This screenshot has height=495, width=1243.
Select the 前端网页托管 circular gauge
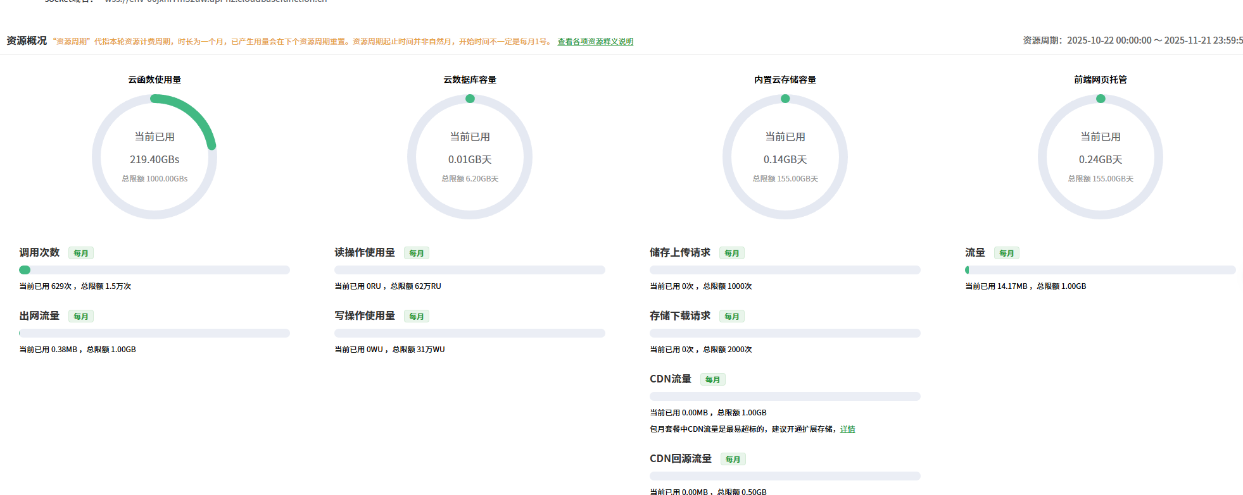(x=1101, y=157)
